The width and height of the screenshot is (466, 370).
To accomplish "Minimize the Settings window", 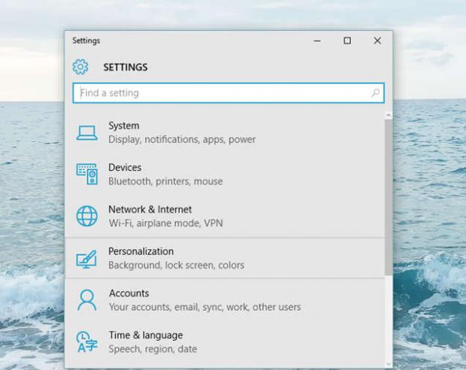I will [x=316, y=41].
